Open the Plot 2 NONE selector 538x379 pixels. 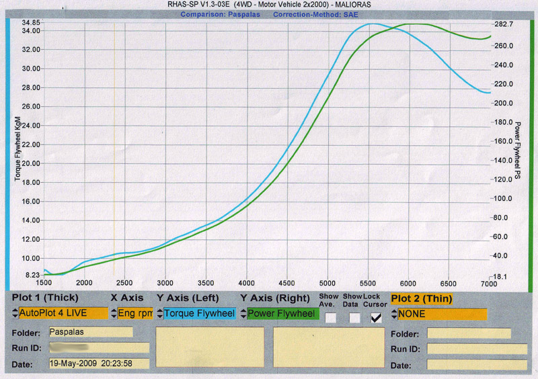click(443, 314)
